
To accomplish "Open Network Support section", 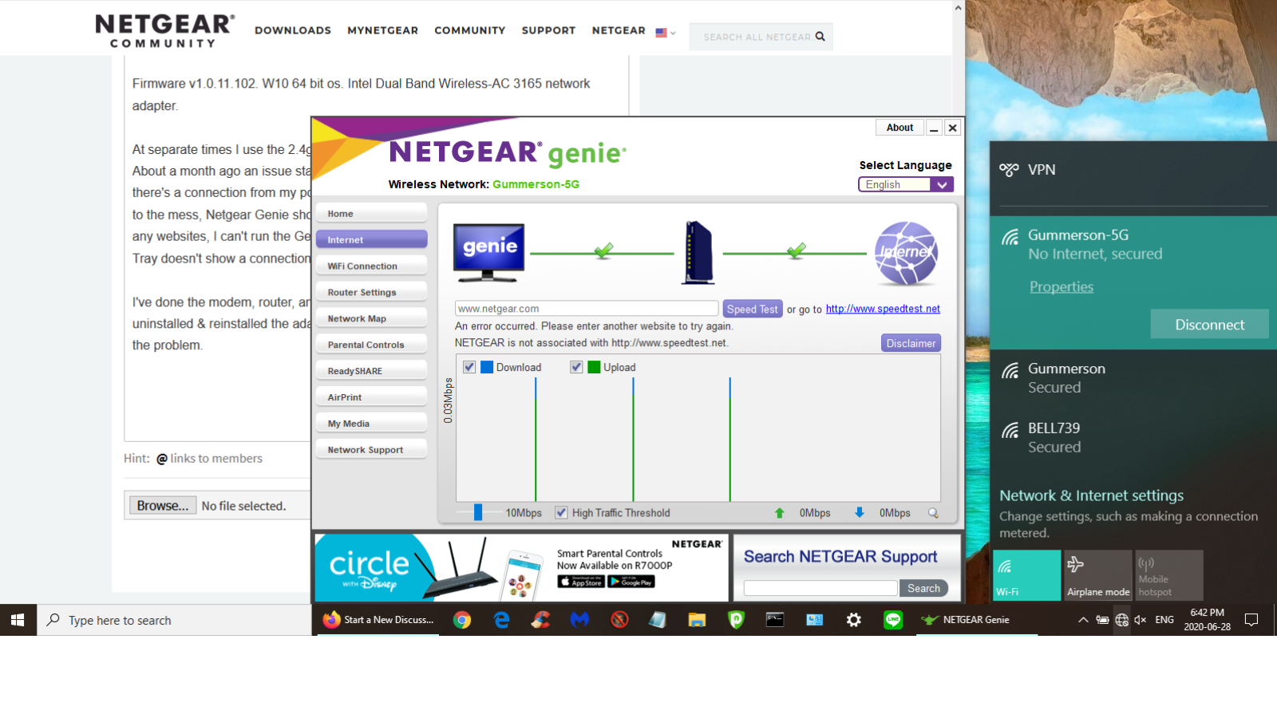I will tap(371, 450).
